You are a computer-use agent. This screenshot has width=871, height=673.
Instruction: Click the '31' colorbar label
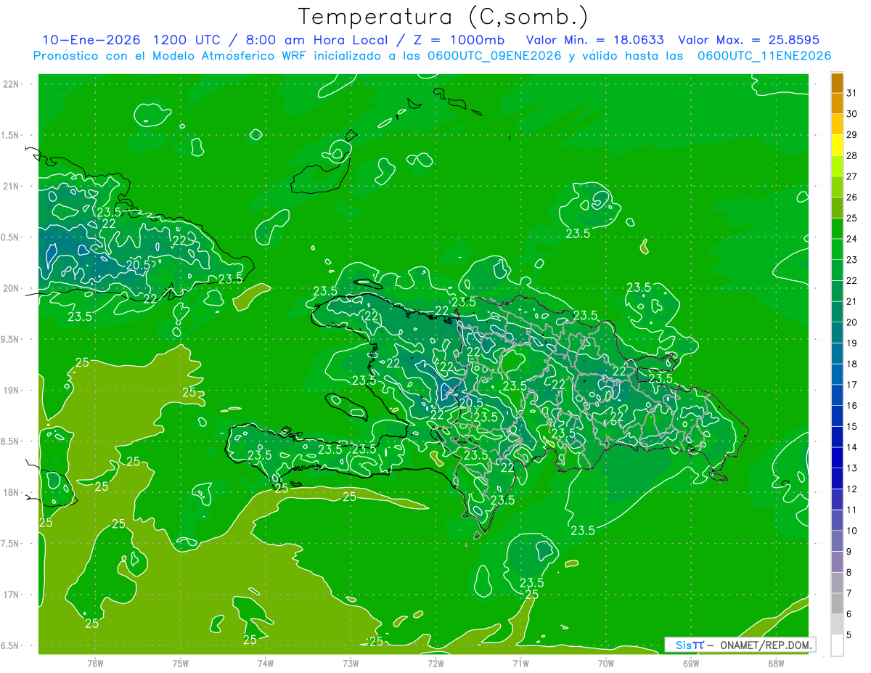[x=852, y=93]
